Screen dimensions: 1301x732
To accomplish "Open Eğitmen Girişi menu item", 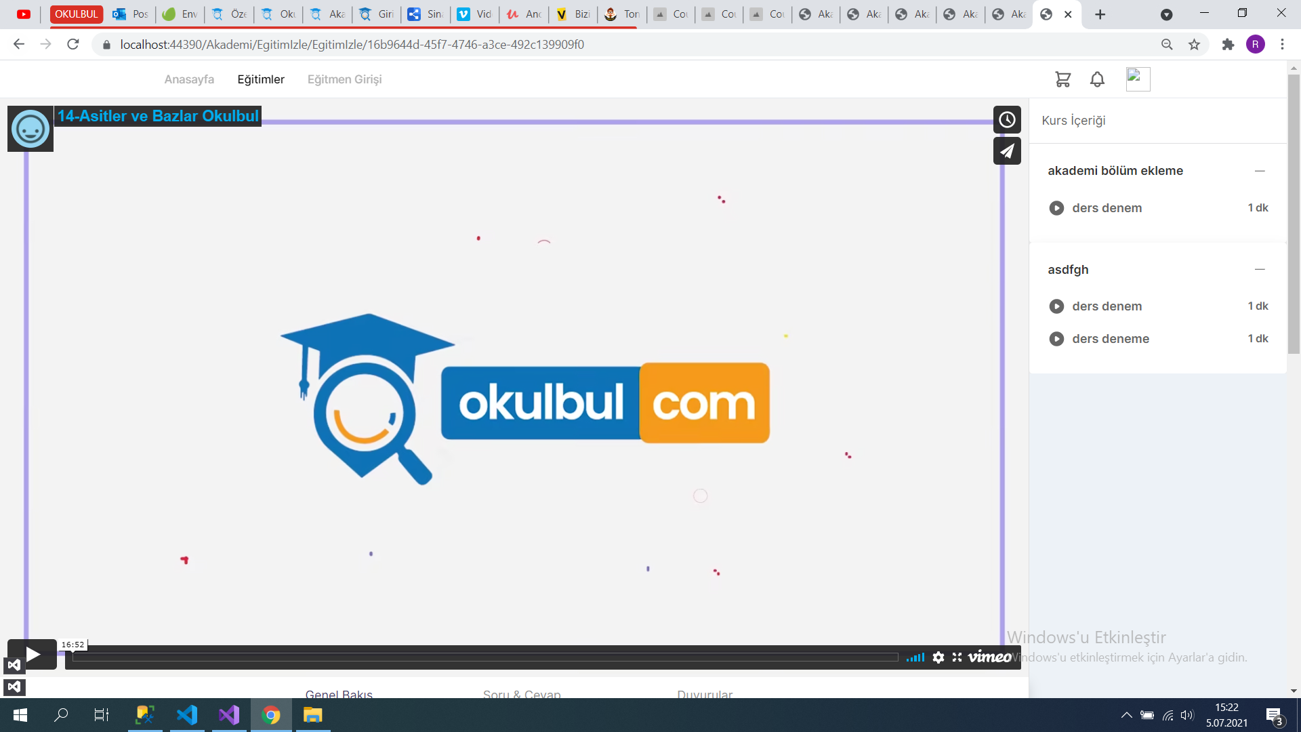I will point(344,79).
